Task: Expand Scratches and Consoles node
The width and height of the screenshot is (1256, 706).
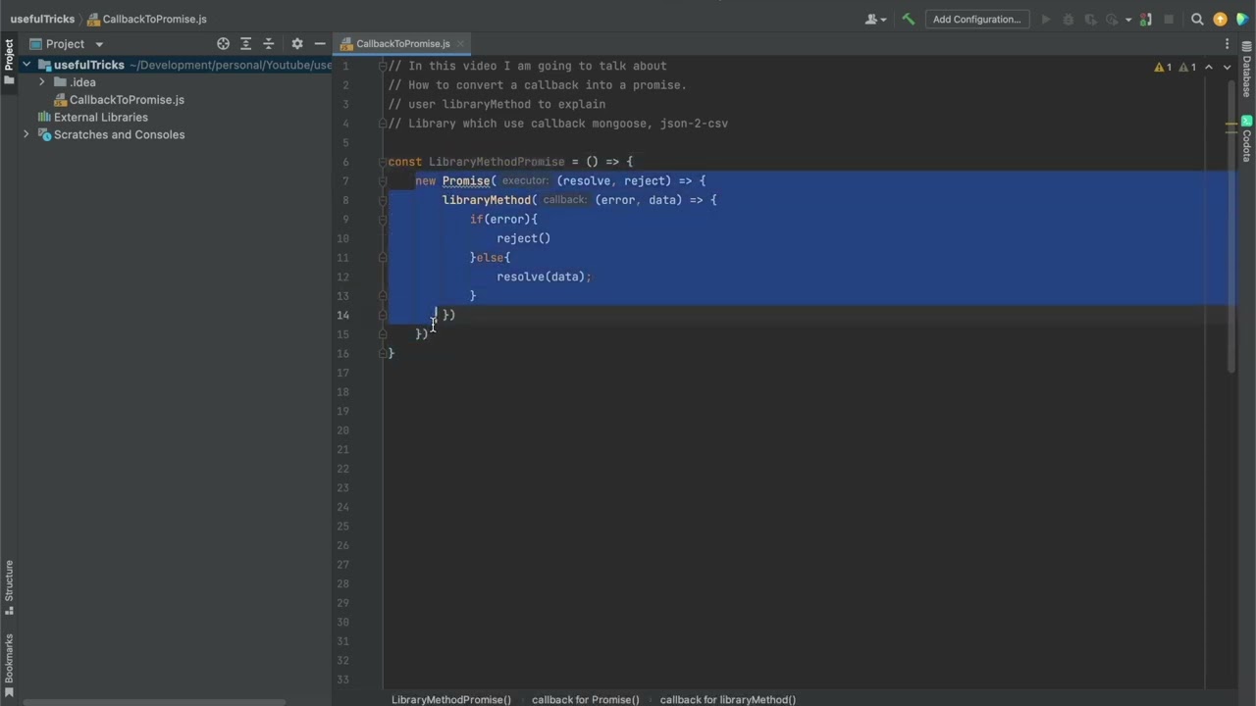Action: click(x=26, y=134)
